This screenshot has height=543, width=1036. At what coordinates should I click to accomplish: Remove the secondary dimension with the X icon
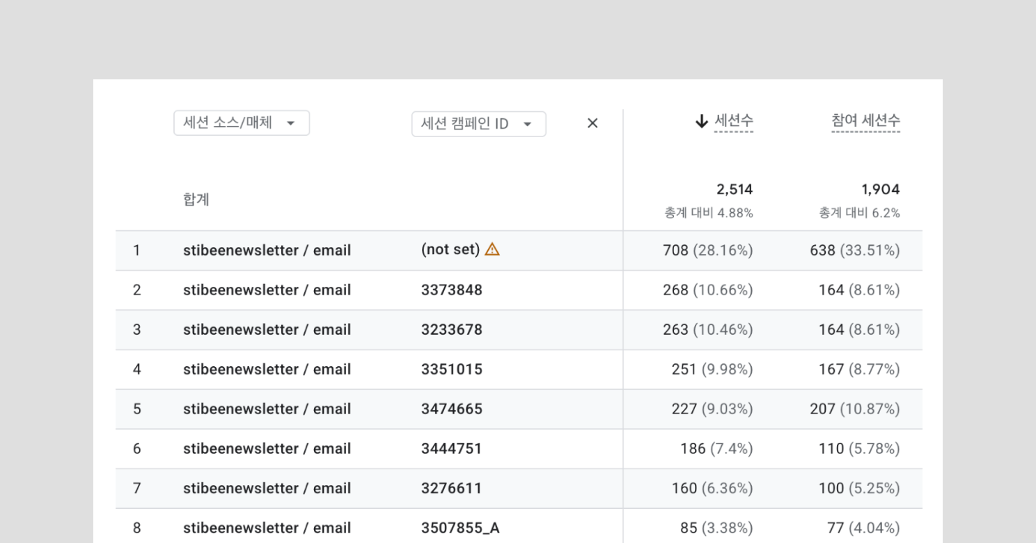tap(592, 123)
